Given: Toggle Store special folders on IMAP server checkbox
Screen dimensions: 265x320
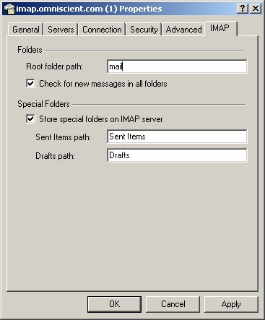Looking at the screenshot, I should [x=30, y=119].
